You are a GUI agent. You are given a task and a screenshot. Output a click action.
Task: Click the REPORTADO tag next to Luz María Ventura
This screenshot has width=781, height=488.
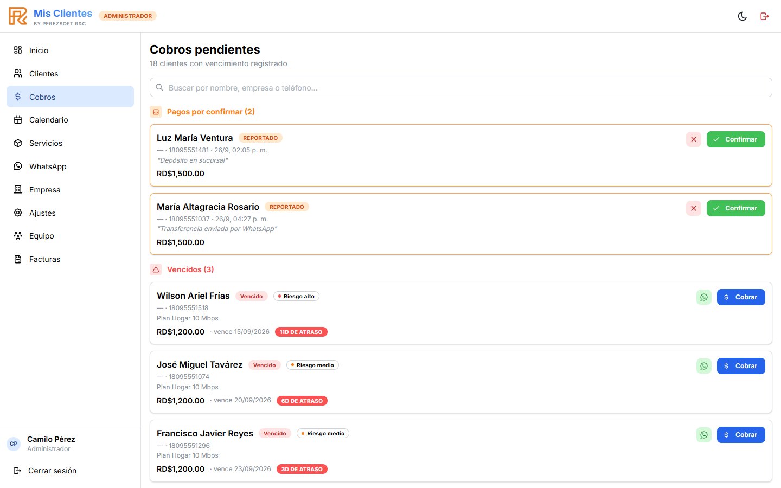pos(260,138)
